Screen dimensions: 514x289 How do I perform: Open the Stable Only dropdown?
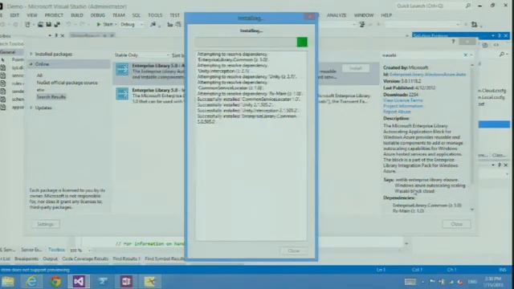(x=142, y=55)
